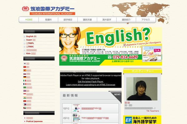
Task: Click the hot teacher's photo
Action: point(142,89)
